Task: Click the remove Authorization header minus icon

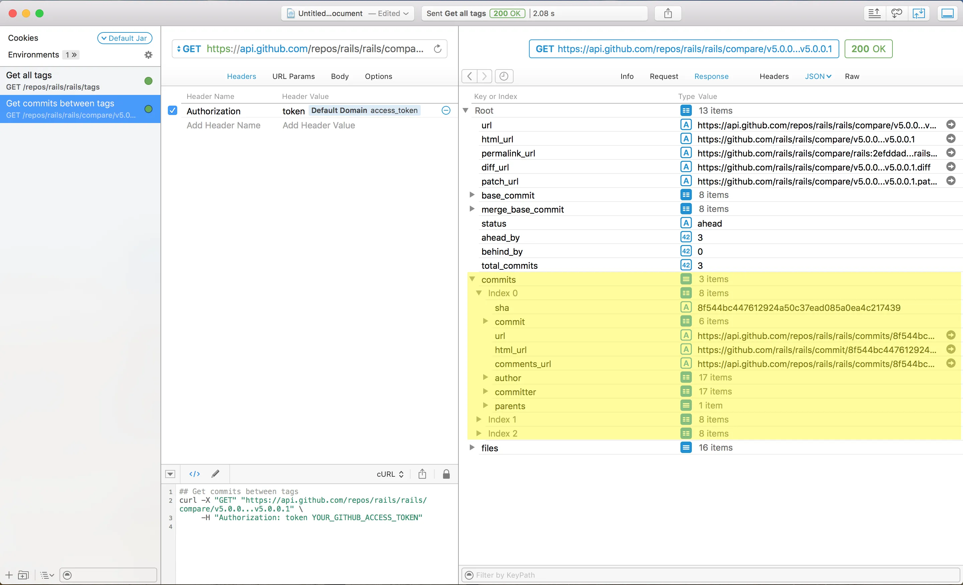Action: click(445, 111)
